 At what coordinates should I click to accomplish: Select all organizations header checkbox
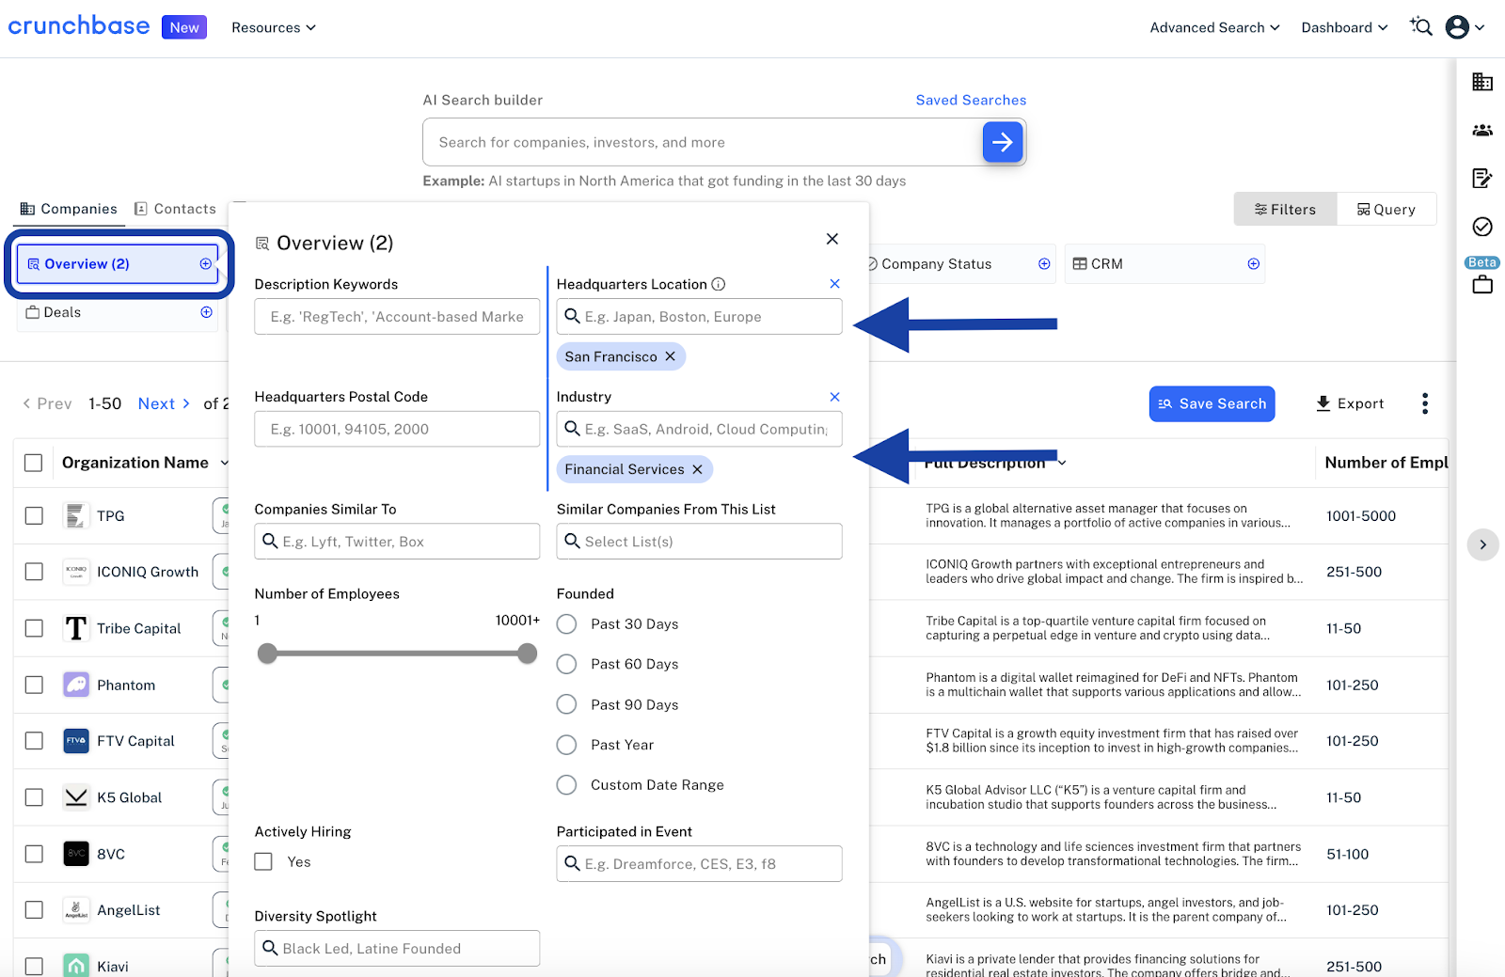(34, 463)
